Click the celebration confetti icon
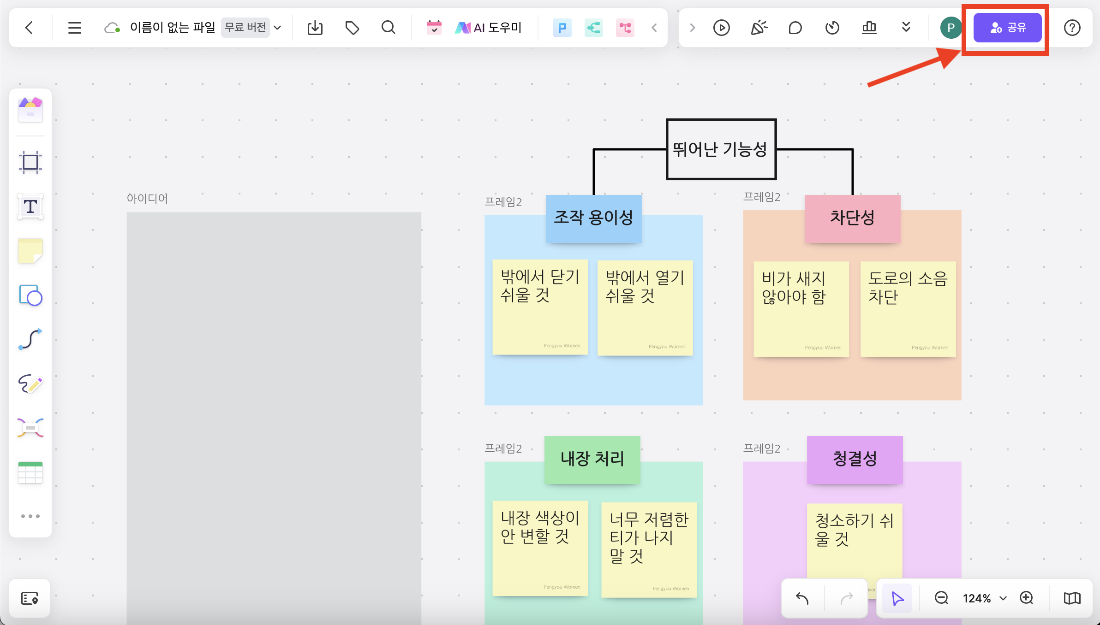This screenshot has width=1100, height=625. click(759, 28)
